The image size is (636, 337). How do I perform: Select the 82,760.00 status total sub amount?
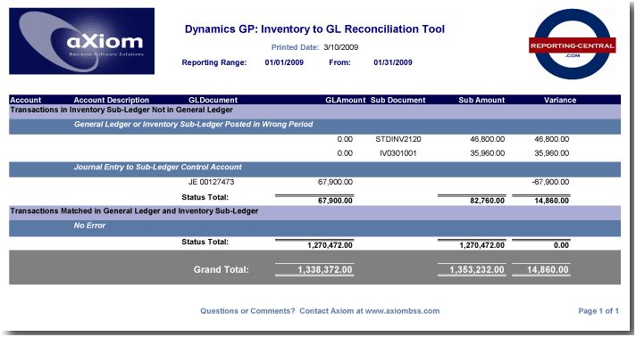[x=487, y=201]
